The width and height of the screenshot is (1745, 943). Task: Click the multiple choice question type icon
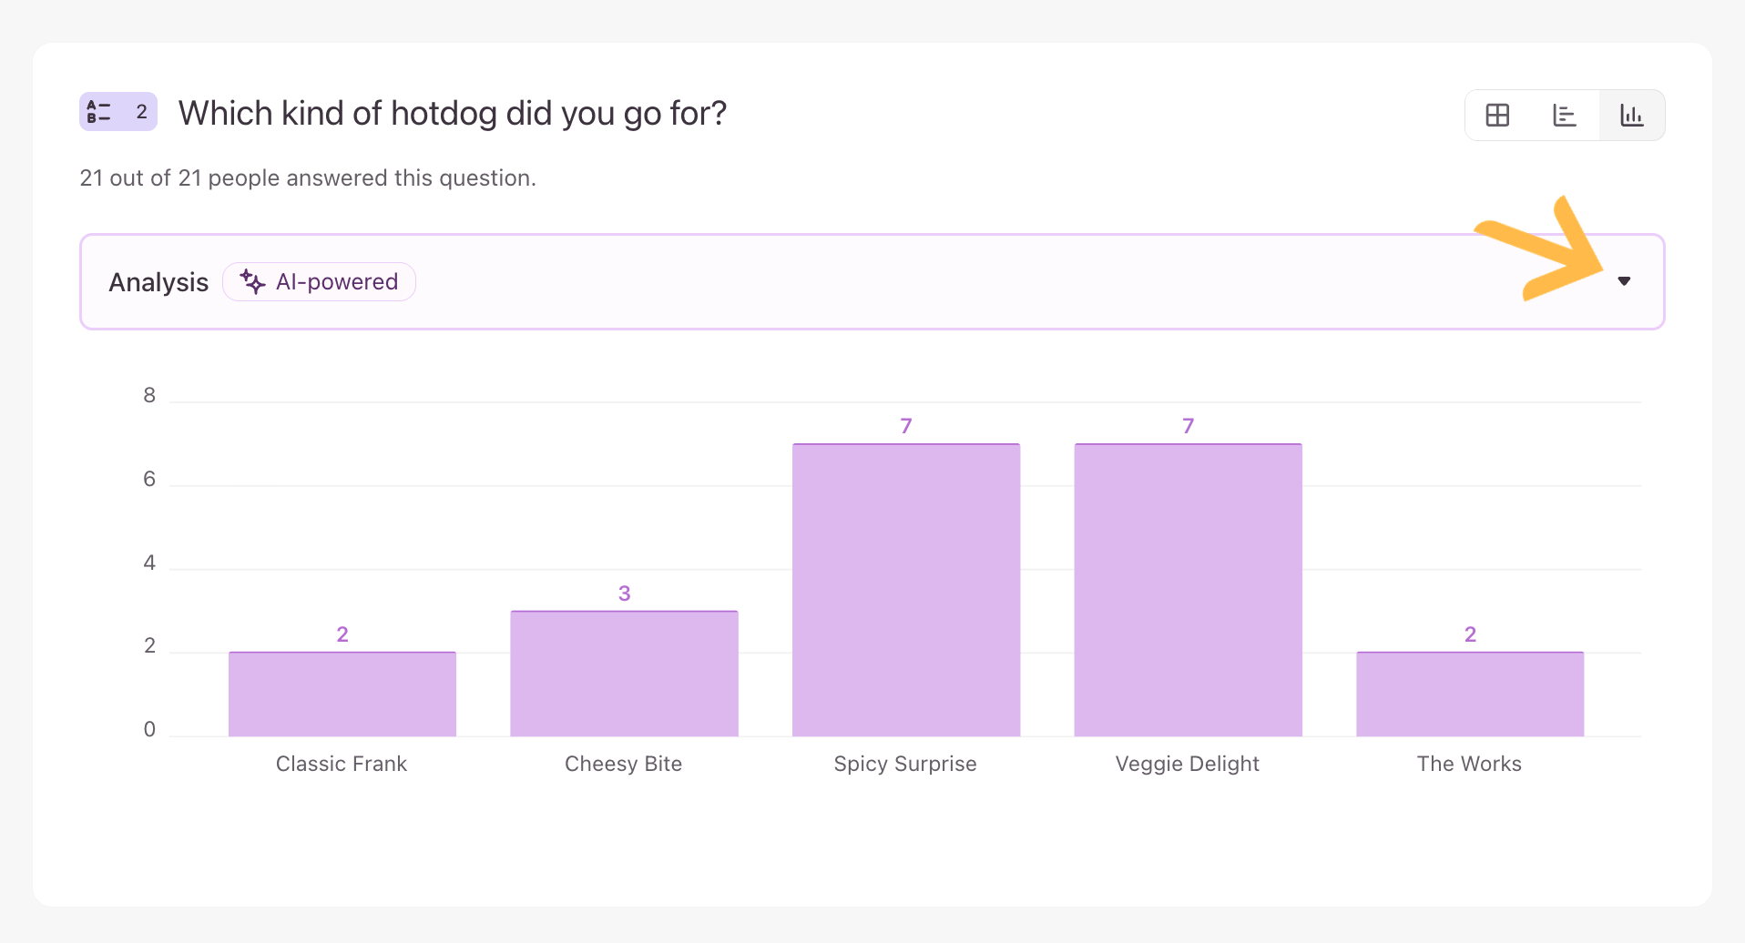coord(98,112)
